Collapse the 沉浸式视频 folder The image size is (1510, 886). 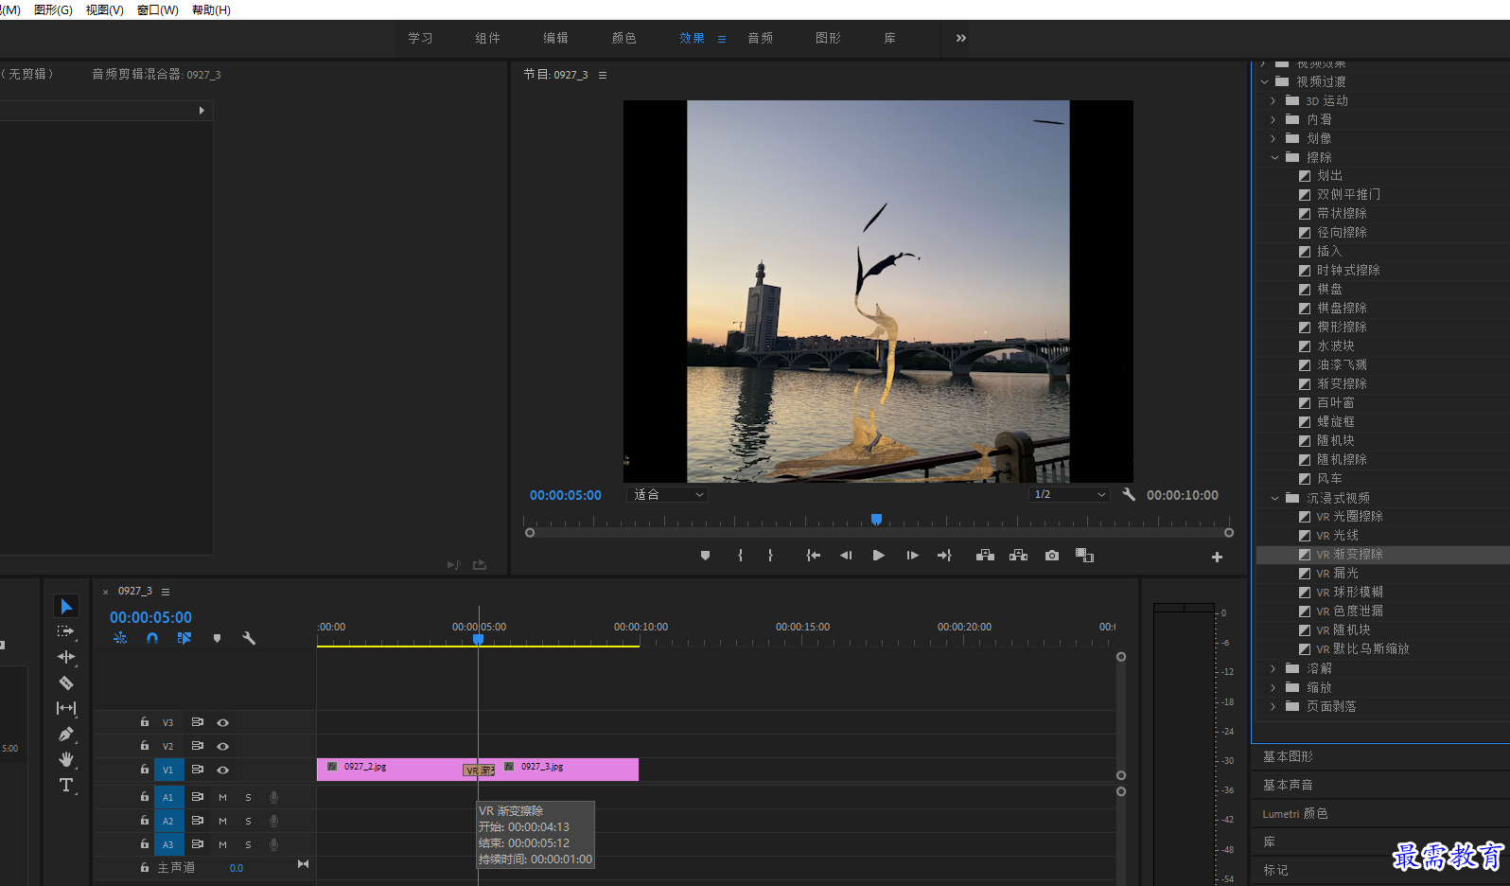[x=1274, y=498]
